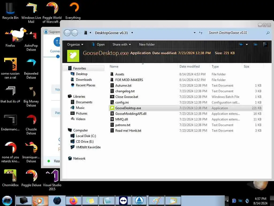Select the Everything desktop icon

(x=73, y=10)
